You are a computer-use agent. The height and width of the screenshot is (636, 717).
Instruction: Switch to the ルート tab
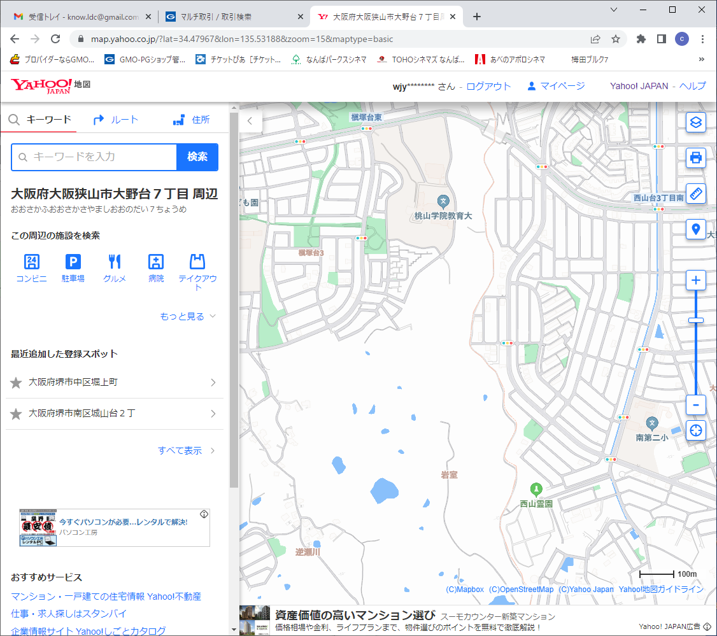(x=115, y=120)
